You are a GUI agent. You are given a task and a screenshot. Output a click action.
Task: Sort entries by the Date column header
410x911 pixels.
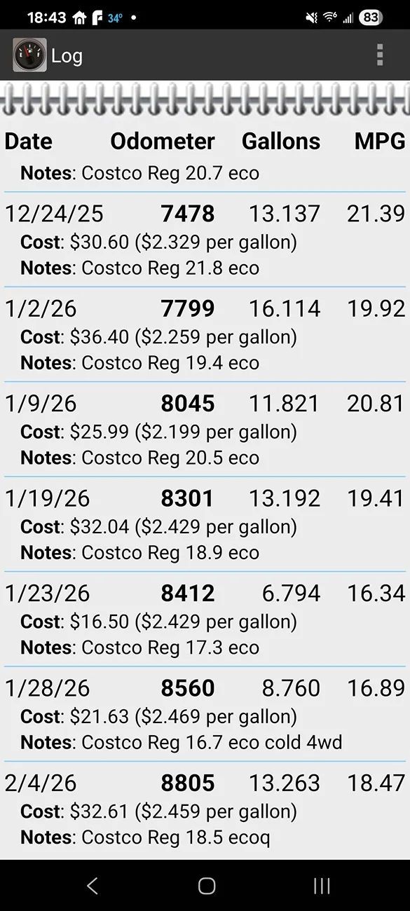point(28,141)
